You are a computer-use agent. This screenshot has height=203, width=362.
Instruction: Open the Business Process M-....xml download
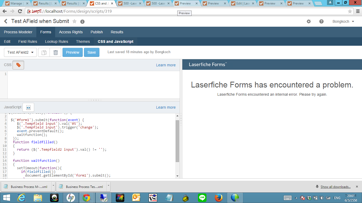point(26,186)
